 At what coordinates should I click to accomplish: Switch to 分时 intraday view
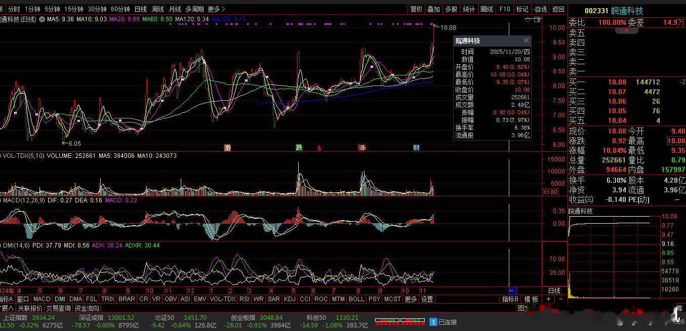[14, 9]
